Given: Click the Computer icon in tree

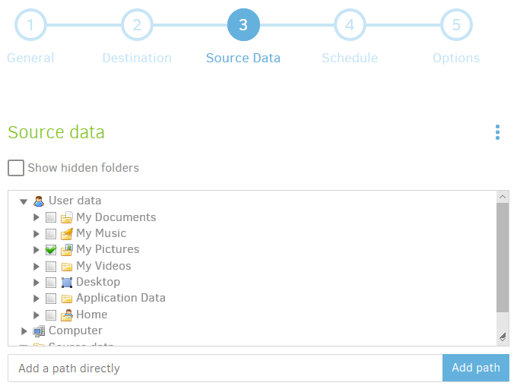Looking at the screenshot, I should coord(39,330).
